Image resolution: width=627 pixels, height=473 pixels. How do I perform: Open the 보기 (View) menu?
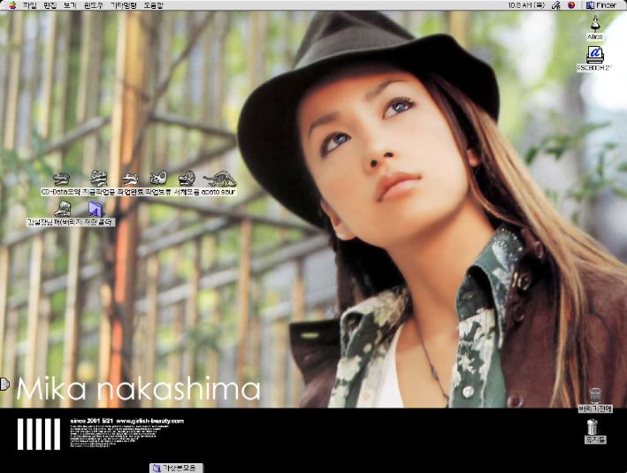click(70, 5)
